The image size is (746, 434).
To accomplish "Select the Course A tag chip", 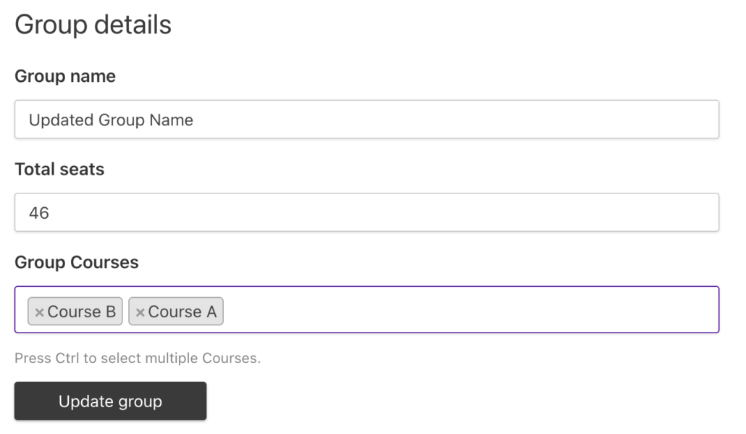I will click(x=181, y=312).
